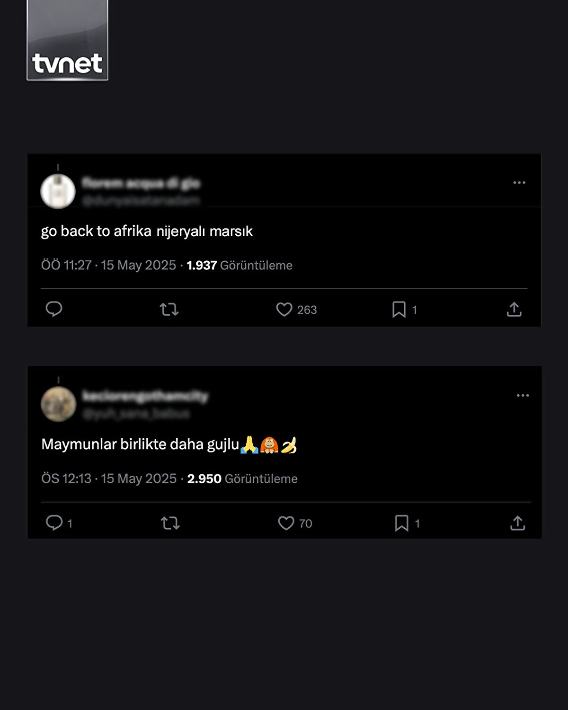
Task: Click the first tweet author's blurred display name
Action: [141, 183]
